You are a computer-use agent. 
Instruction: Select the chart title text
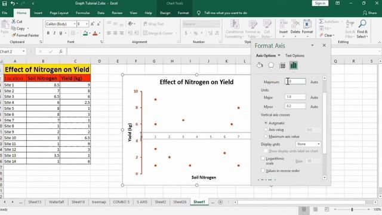[x=196, y=82]
